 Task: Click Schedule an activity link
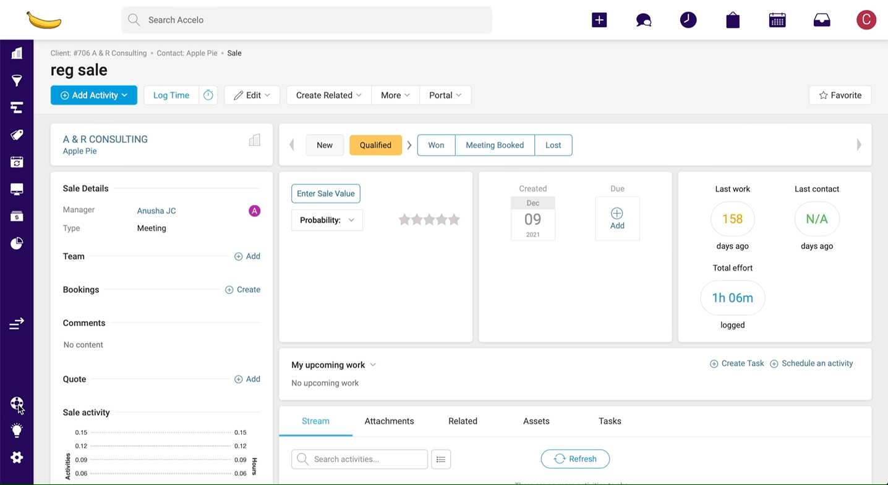(811, 363)
